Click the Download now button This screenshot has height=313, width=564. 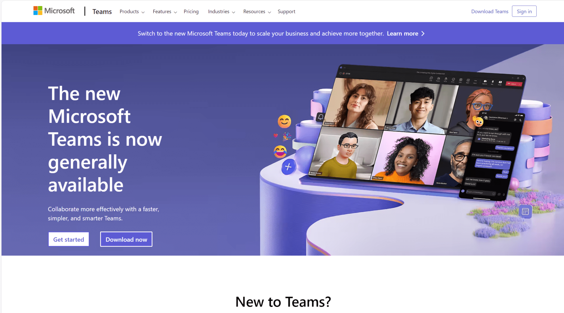tap(126, 240)
